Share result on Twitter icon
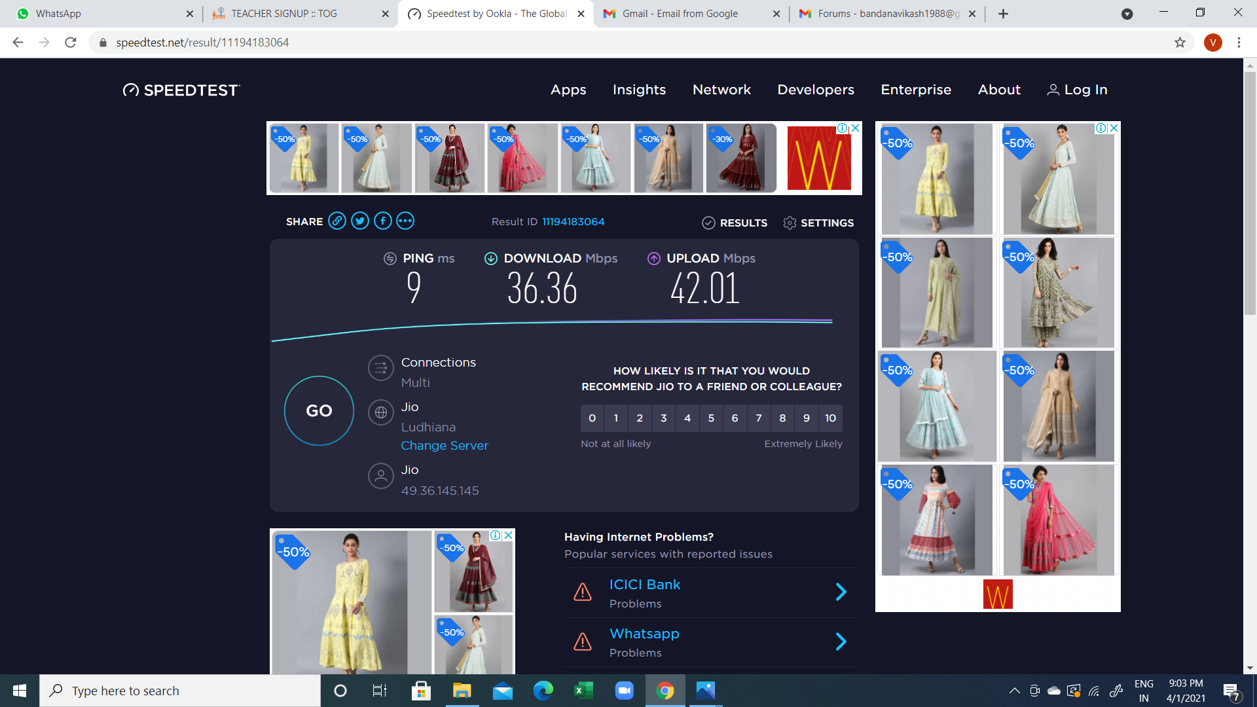The image size is (1257, 707). pos(360,221)
